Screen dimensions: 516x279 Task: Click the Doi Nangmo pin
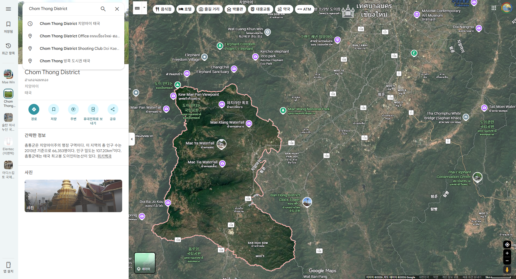click(x=479, y=28)
